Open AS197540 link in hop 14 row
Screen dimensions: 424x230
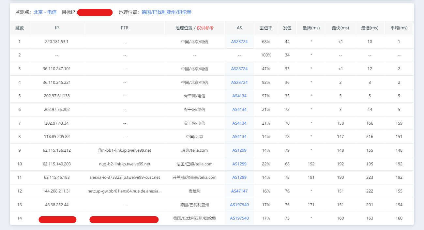click(239, 218)
